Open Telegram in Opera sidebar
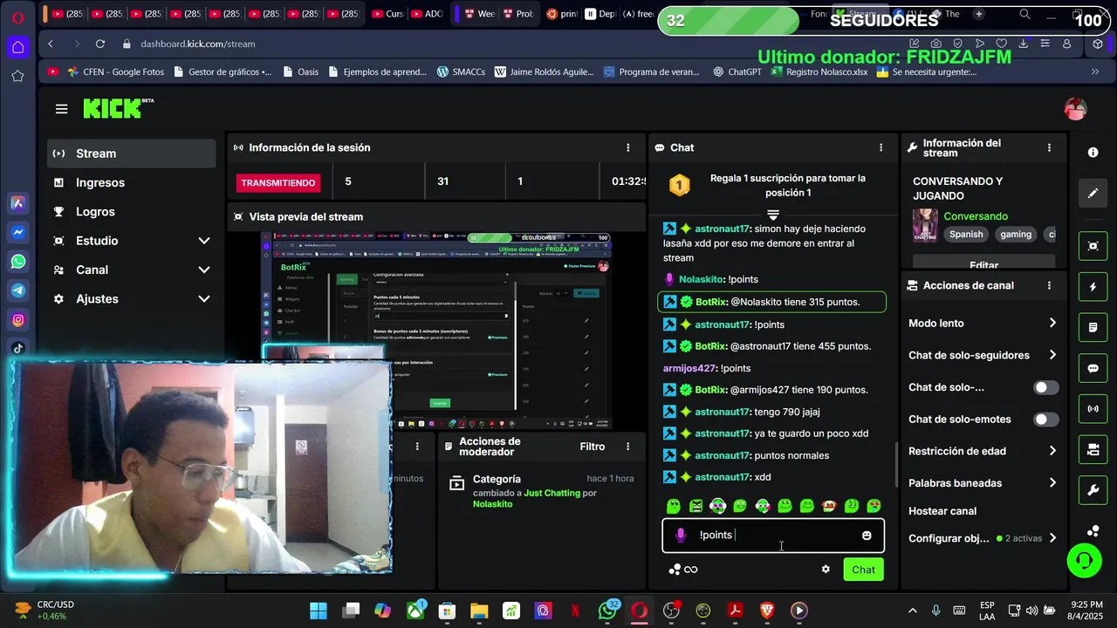1117x628 pixels. 17,290
